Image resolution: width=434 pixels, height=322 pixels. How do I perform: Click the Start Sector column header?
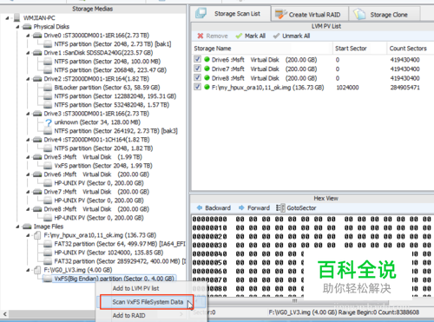pos(359,49)
